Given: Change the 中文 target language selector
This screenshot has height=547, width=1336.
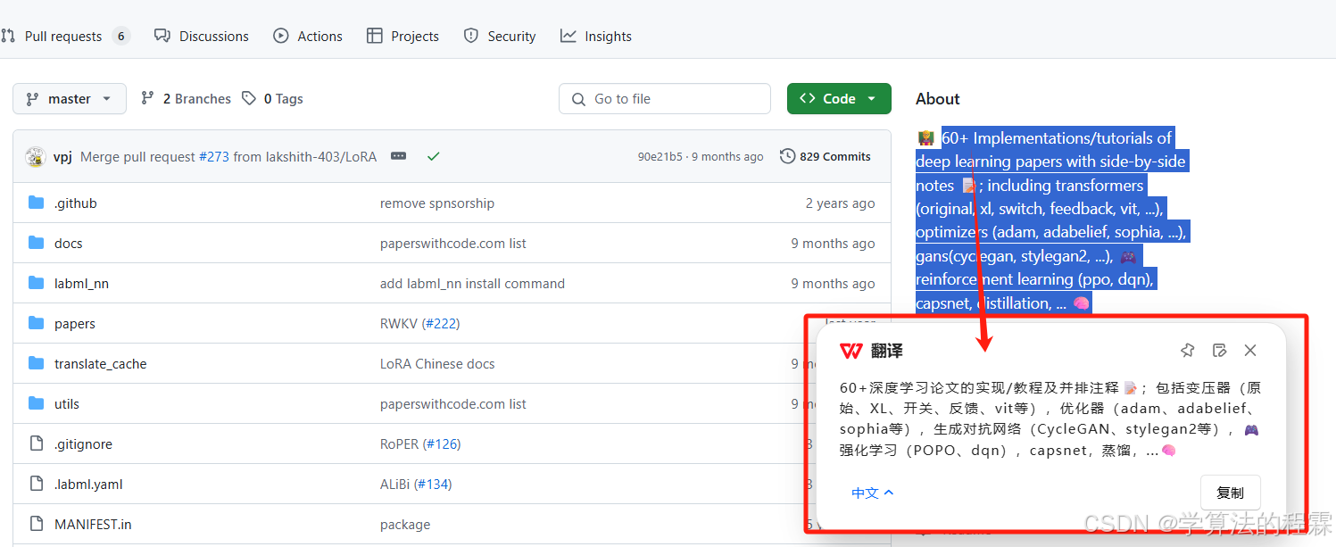Looking at the screenshot, I should point(873,493).
